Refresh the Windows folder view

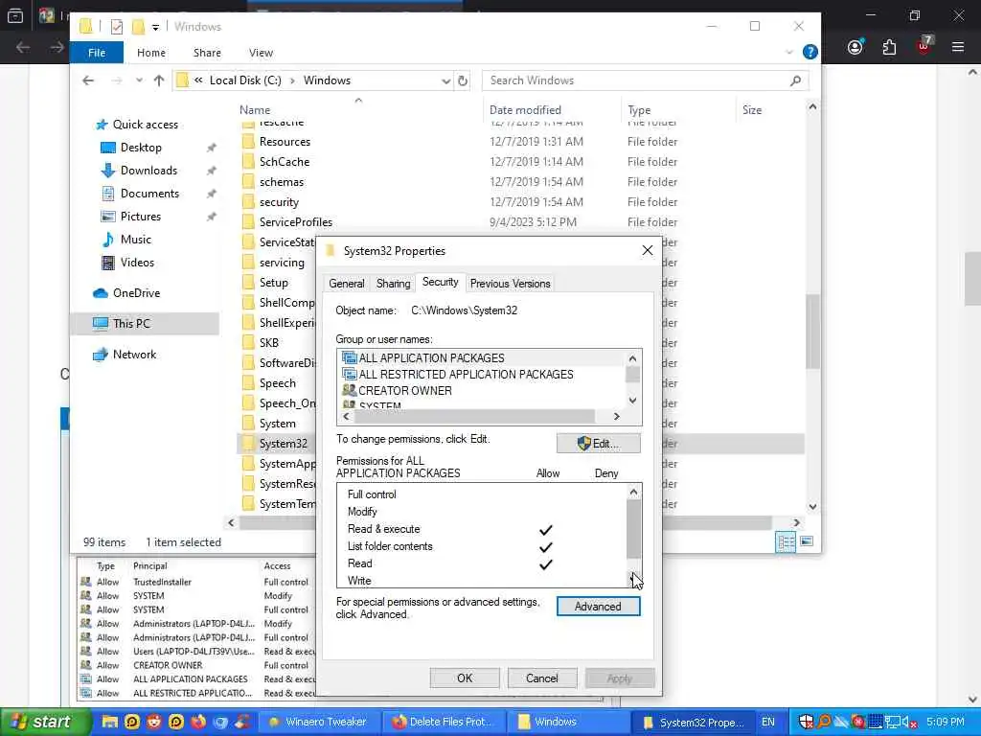coord(463,80)
